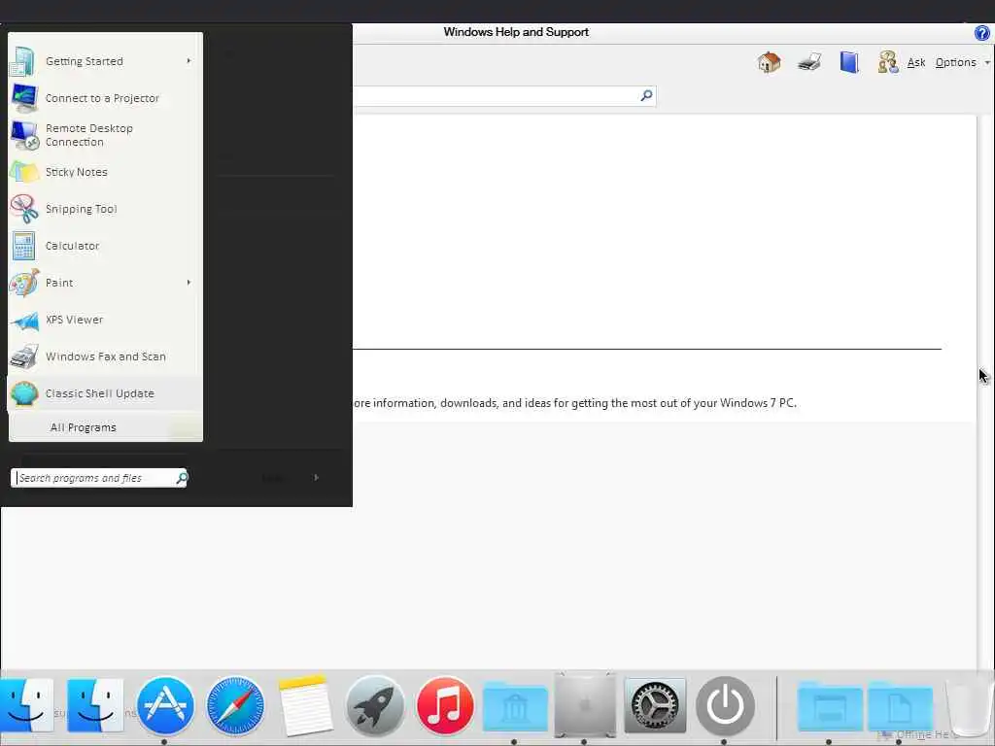Click the Ask people icon
Screen dimensions: 995x746
(888, 62)
